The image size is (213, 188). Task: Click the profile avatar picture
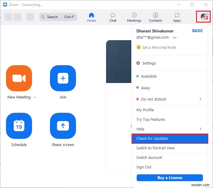click(204, 17)
